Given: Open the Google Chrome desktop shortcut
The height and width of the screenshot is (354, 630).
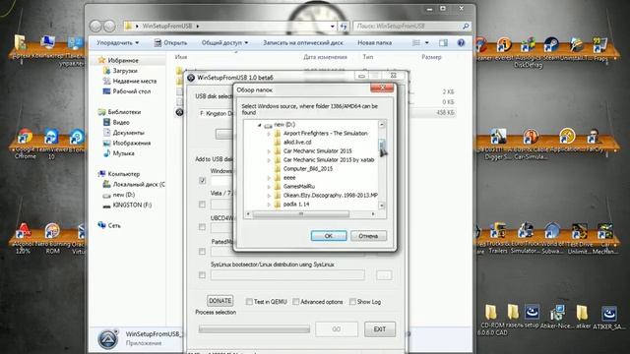Looking at the screenshot, I should (x=25, y=144).
